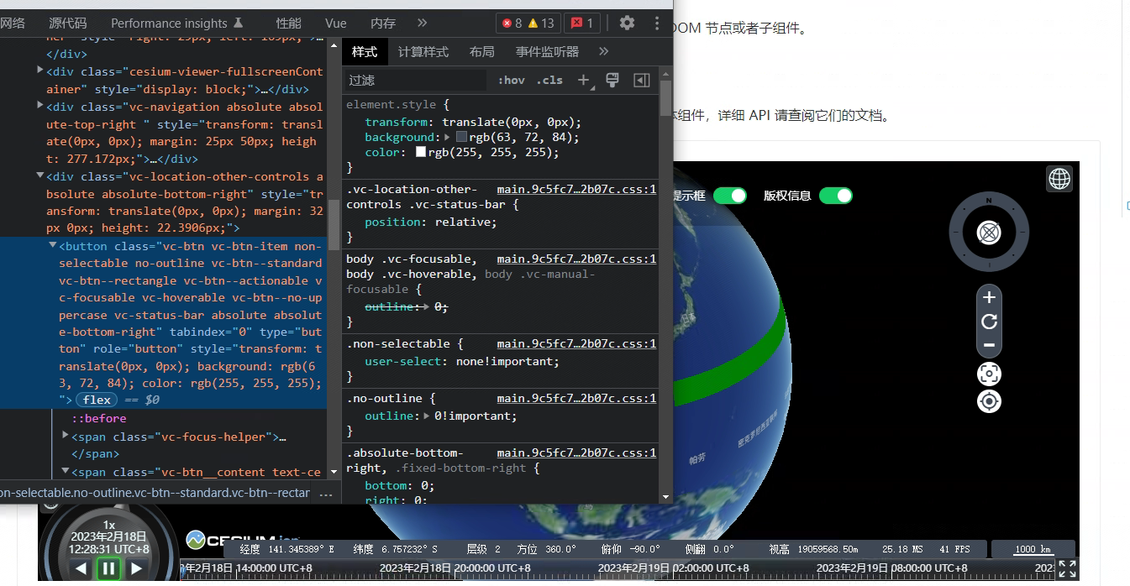Expand the background shorthand property arrow
The height and width of the screenshot is (586, 1130).
coord(447,137)
